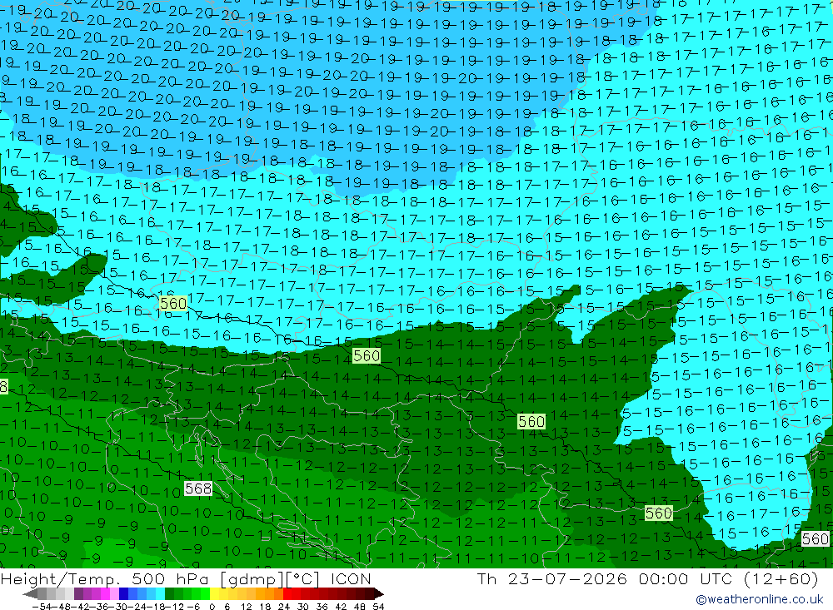This screenshot has height=610, width=833.
Task: Click the 'ICON' model name in title
Action: (x=351, y=578)
